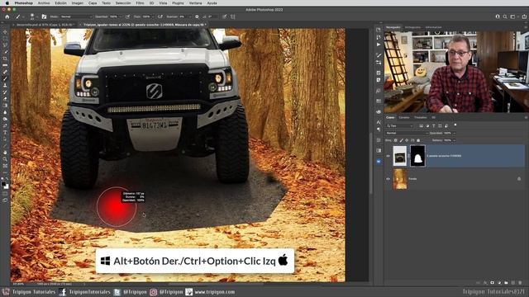Select the Gradient tool

point(5,106)
